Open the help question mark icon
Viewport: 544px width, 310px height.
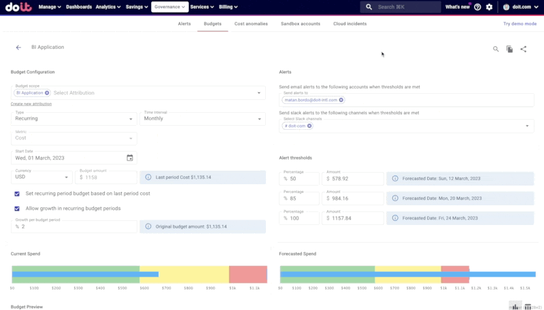(x=477, y=7)
